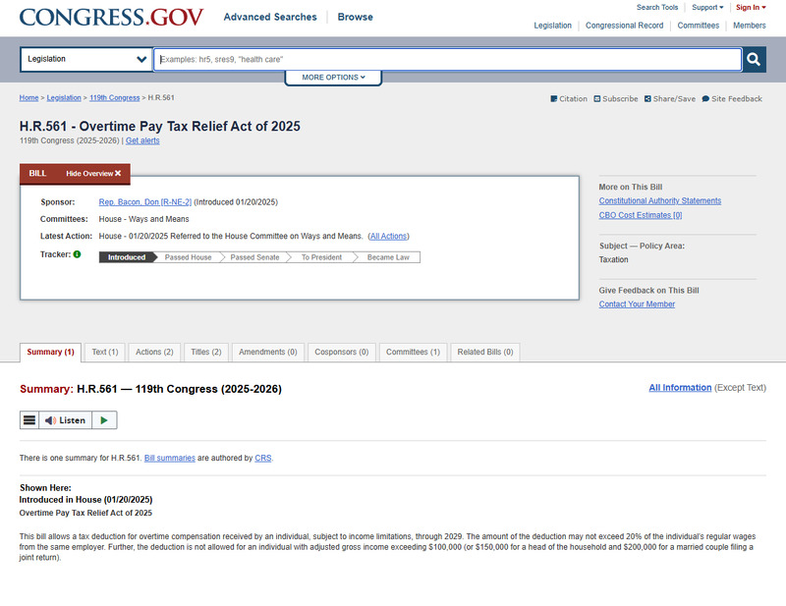Click the Introduced stage in tracker
The width and height of the screenshot is (786, 606).
[x=127, y=257]
